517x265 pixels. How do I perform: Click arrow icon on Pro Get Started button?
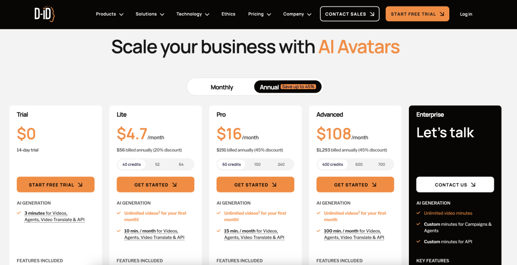coord(274,185)
